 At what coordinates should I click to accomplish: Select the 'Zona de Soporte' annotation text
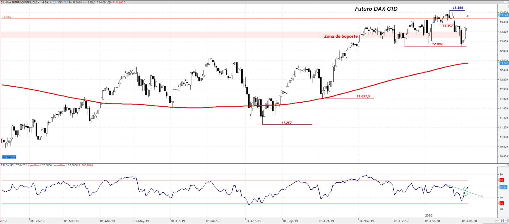[341, 36]
